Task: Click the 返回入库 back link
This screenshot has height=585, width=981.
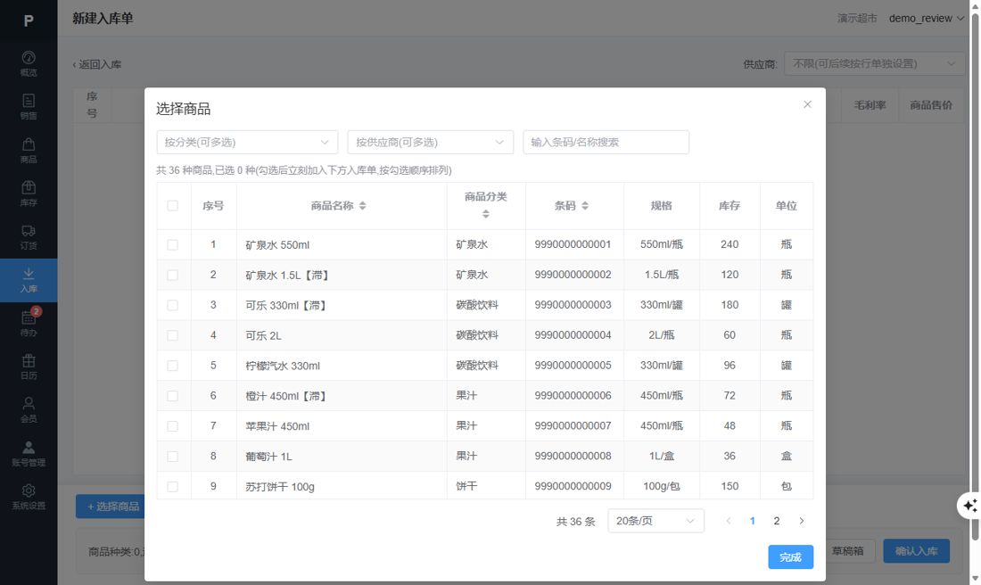Action: tap(97, 64)
